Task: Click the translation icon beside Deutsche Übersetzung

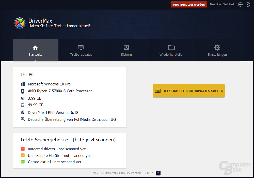Action: click(x=23, y=119)
